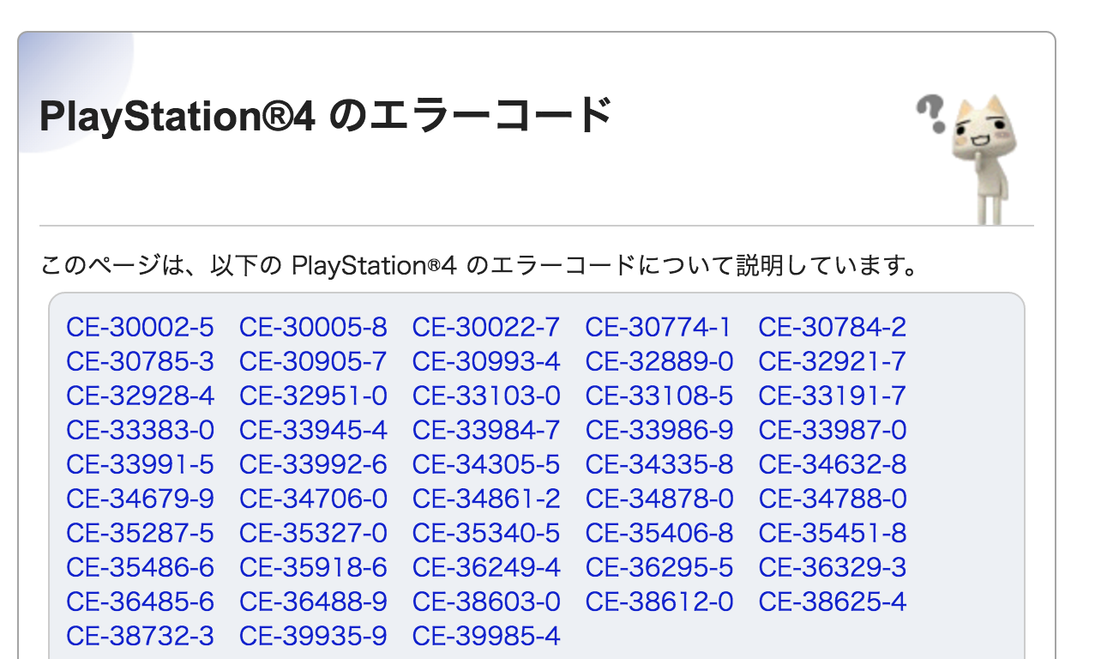1101x659 pixels.
Task: Navigate to CE-38625-4 description
Action: [x=833, y=602]
